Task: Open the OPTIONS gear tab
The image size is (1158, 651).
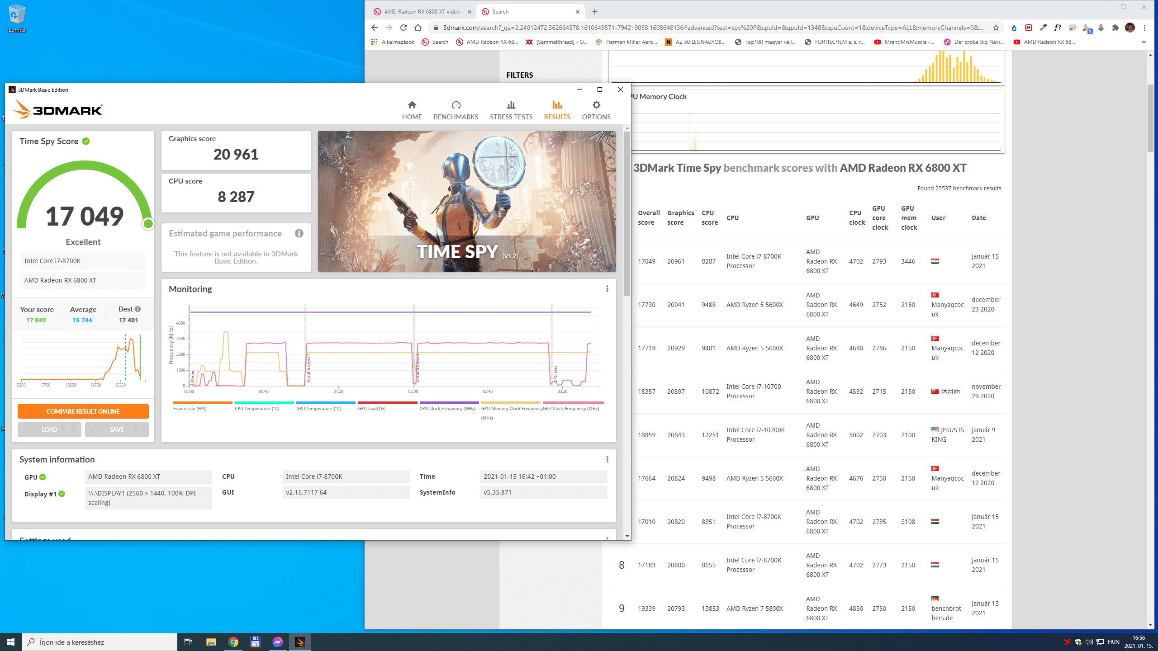Action: [x=596, y=110]
